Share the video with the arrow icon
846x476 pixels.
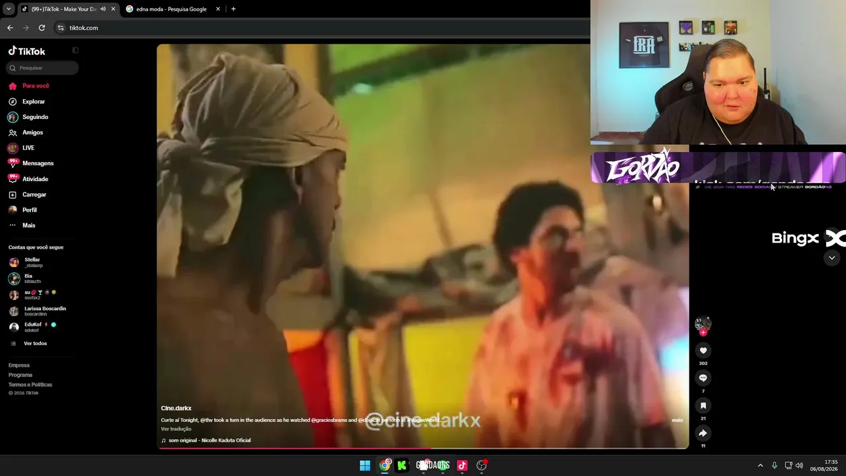tap(703, 433)
